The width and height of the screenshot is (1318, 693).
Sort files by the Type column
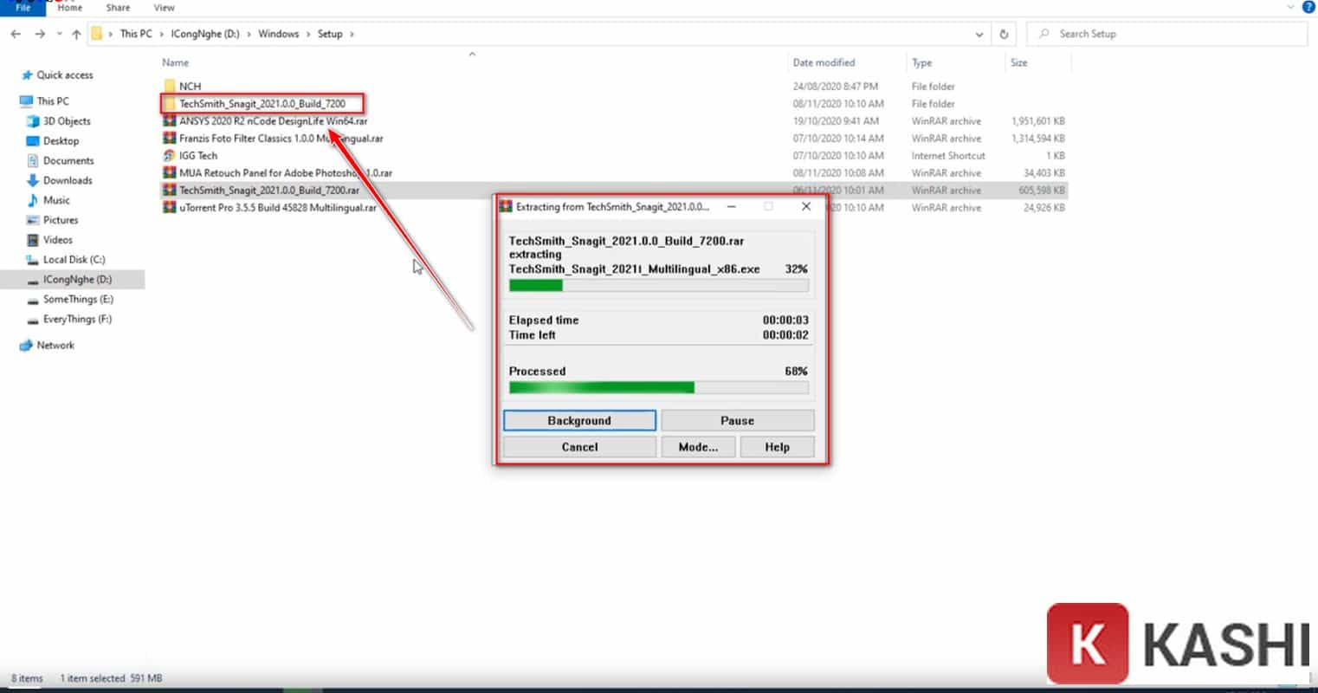(x=922, y=62)
